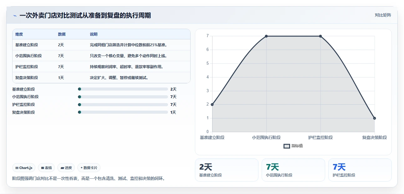Select the 数据卡片 tag chip

pyautogui.click(x=89, y=168)
